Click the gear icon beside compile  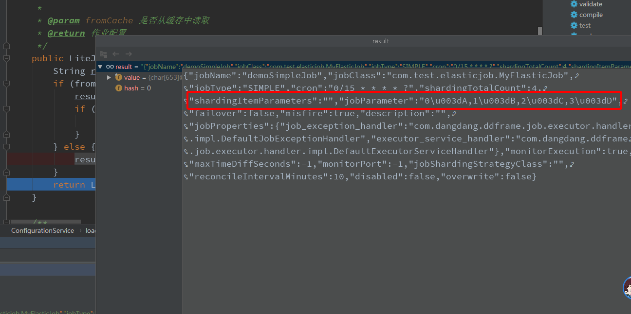(574, 15)
